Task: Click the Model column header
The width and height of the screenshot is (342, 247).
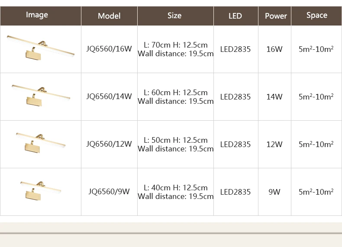Action: point(109,16)
